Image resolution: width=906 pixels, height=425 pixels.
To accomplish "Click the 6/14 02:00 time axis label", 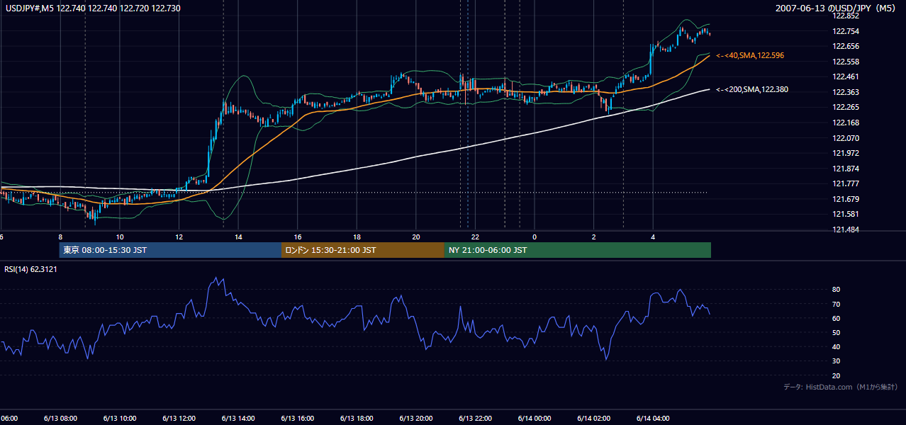I will [x=593, y=418].
